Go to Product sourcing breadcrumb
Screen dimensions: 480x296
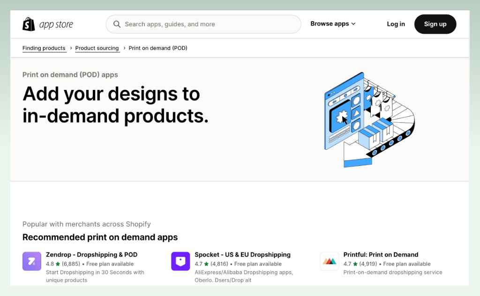pyautogui.click(x=97, y=48)
